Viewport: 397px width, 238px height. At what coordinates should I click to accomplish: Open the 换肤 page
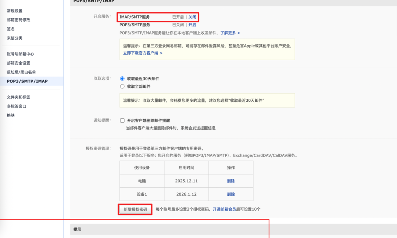pyautogui.click(x=11, y=116)
